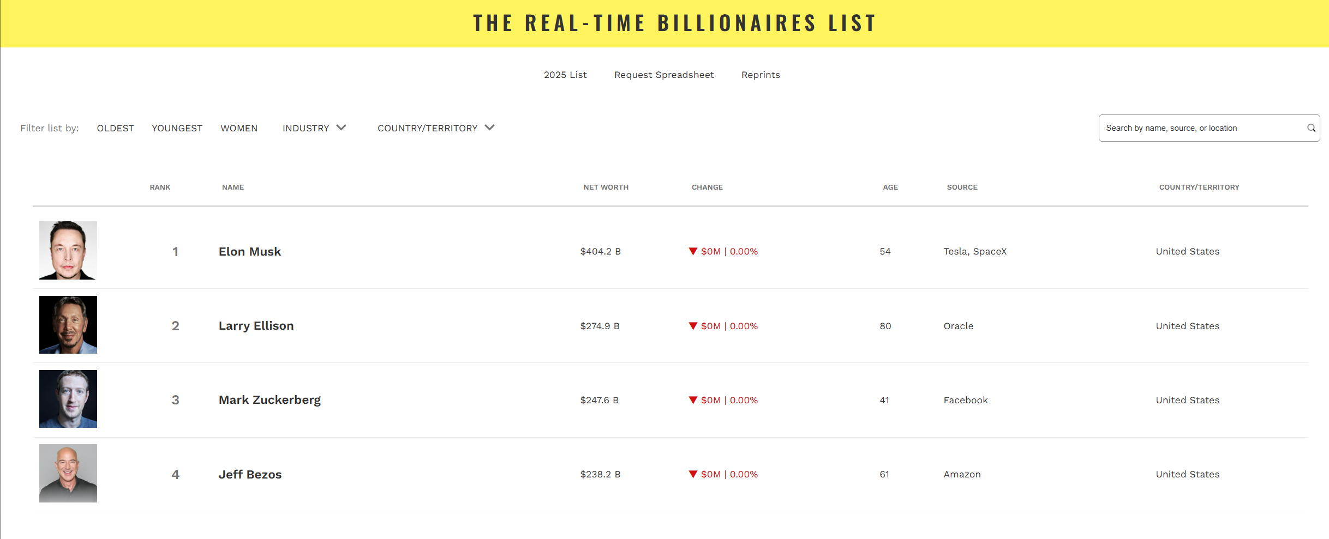Click the Elon Musk name link

click(x=250, y=251)
